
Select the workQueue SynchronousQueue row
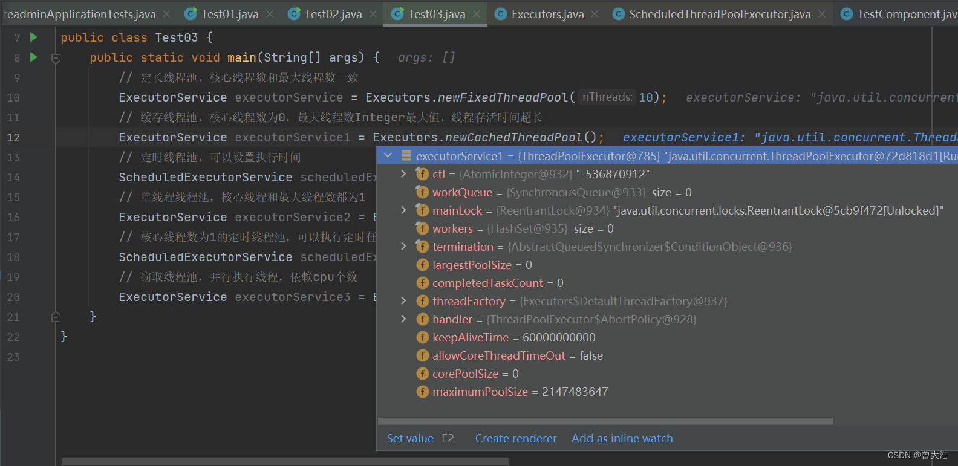tap(667, 192)
